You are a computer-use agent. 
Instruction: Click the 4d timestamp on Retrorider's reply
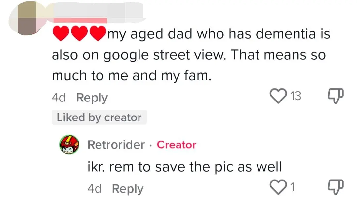(94, 189)
